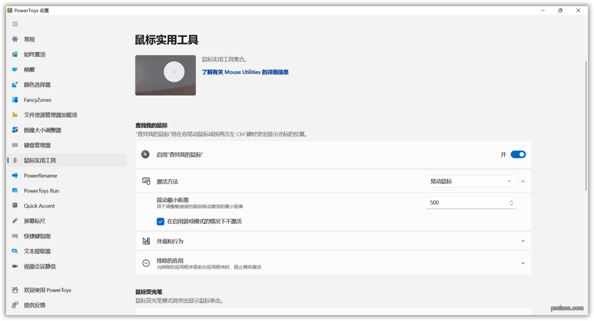Click the PowerToys Run icon

pos(15,190)
